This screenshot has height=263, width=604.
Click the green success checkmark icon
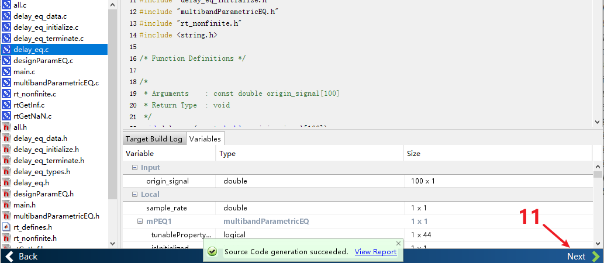212,252
